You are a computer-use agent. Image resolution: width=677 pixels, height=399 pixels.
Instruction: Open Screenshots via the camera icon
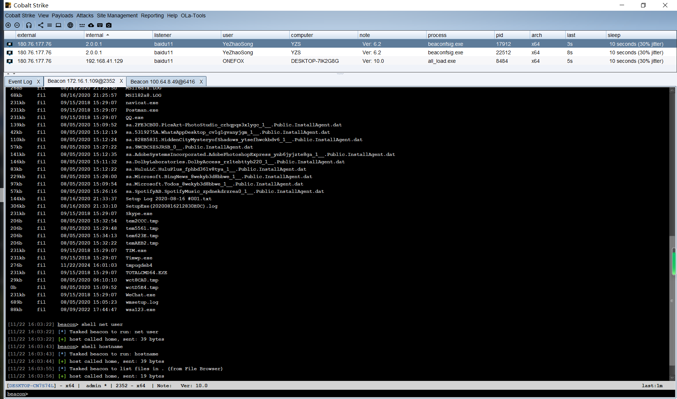coord(109,25)
